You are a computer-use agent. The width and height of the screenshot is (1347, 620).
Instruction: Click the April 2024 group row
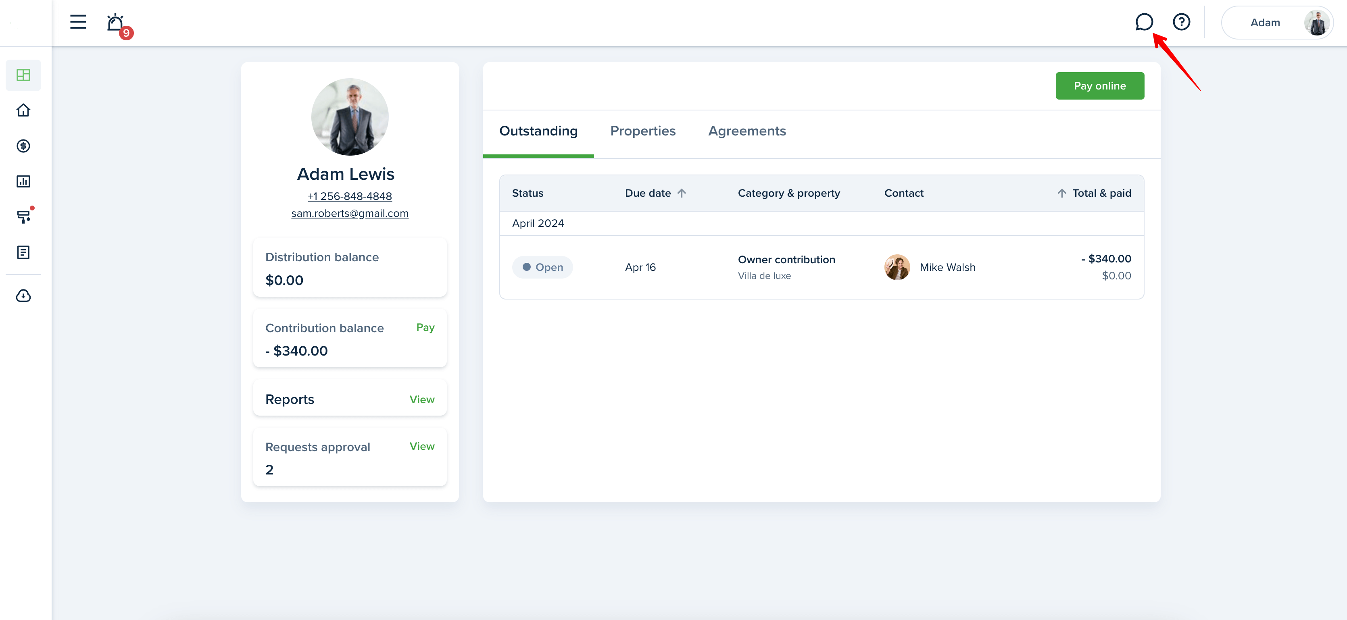click(x=822, y=223)
